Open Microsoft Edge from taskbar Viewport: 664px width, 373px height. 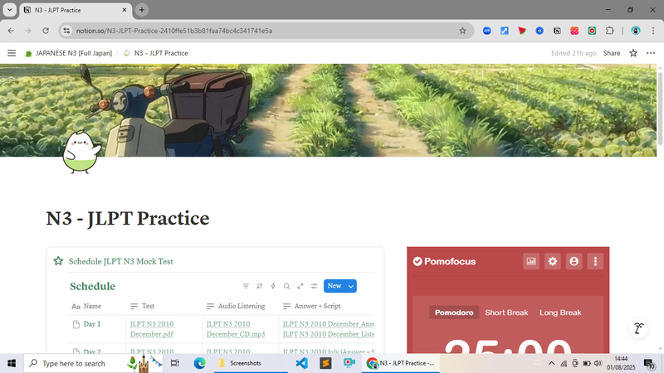(199, 363)
